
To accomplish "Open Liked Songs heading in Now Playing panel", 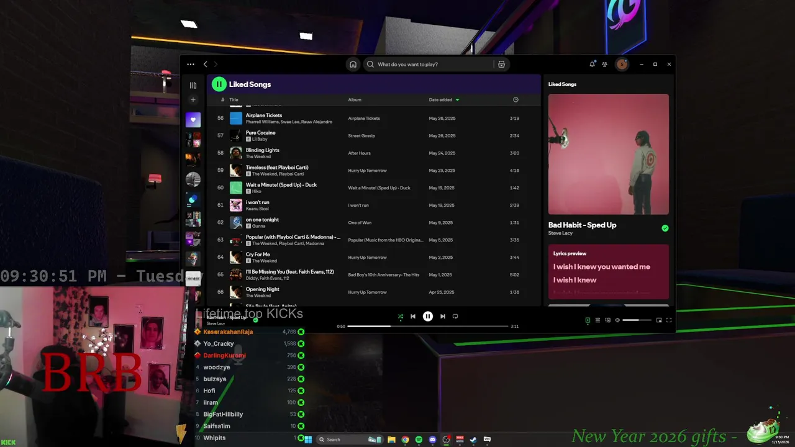I will pos(562,84).
